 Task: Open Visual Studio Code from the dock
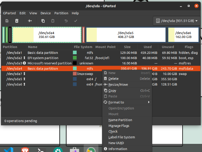click(9, 150)
